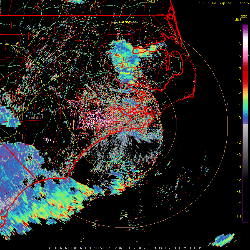Click the 6 value on the color scale

click(x=240, y=44)
